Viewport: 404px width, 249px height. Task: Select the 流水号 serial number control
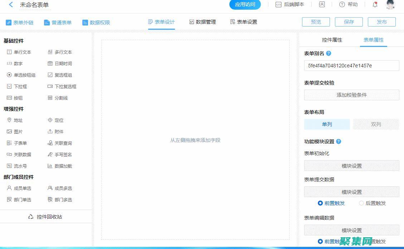click(x=18, y=166)
